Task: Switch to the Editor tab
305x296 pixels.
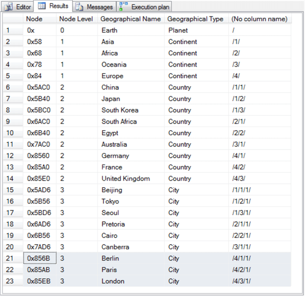Action: 18,7
